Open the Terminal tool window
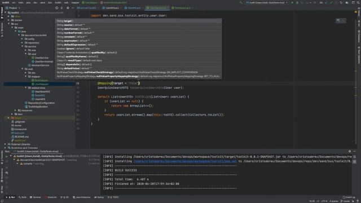 (35, 197)
